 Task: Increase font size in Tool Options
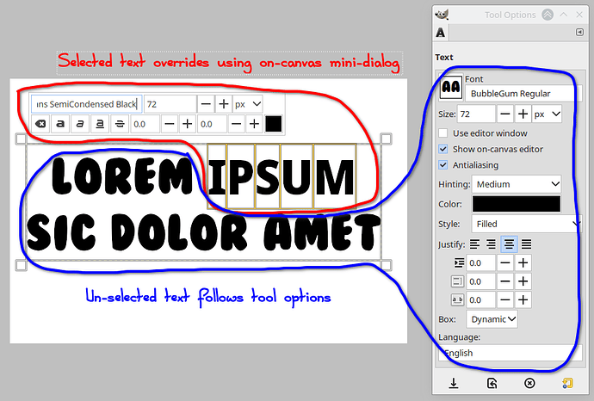click(523, 114)
